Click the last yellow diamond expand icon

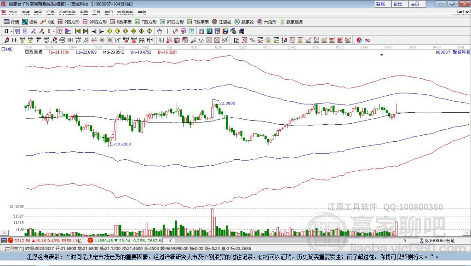(149, 31)
